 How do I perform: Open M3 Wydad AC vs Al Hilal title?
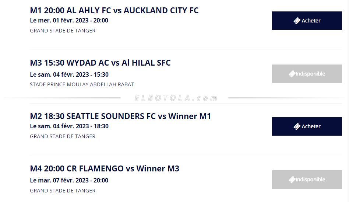(100, 63)
